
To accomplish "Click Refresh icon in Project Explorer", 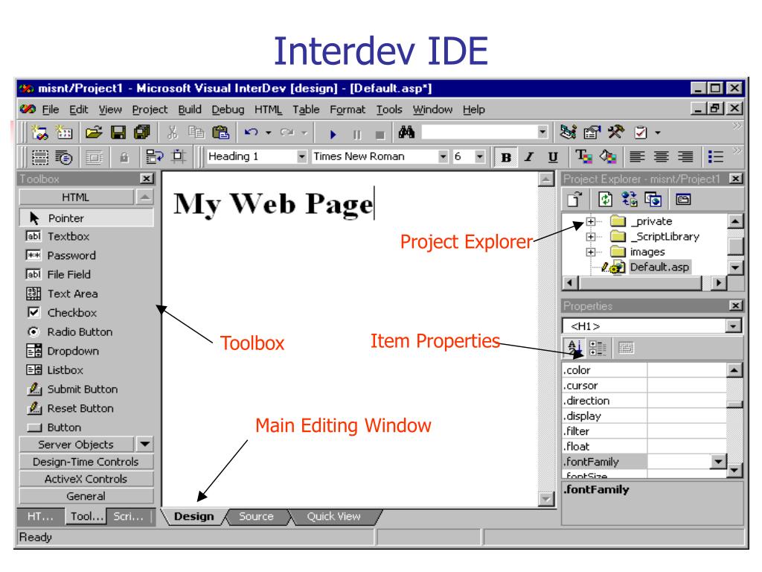I will 605,199.
